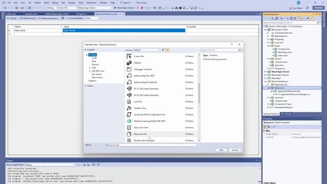Viewport: 327px width, 184px height.
Task: Open the Extensions menu
Action: pyautogui.click(x=91, y=3)
